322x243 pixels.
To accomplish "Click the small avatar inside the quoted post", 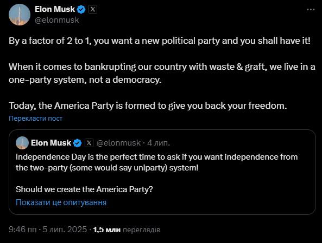I will pos(22,143).
